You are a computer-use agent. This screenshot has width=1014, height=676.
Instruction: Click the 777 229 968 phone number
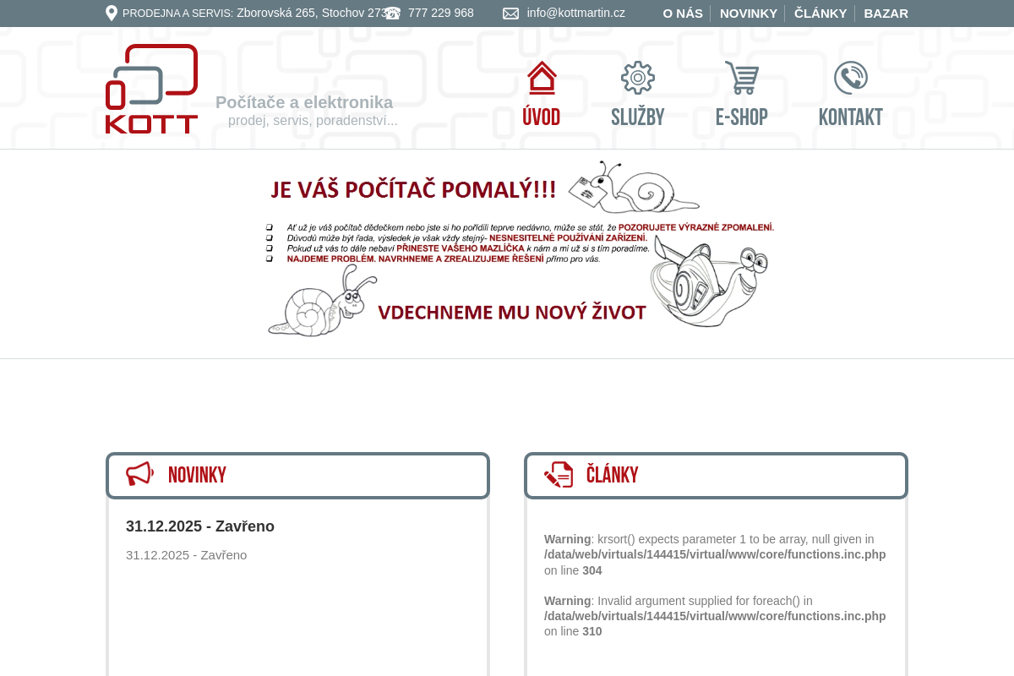(x=440, y=13)
